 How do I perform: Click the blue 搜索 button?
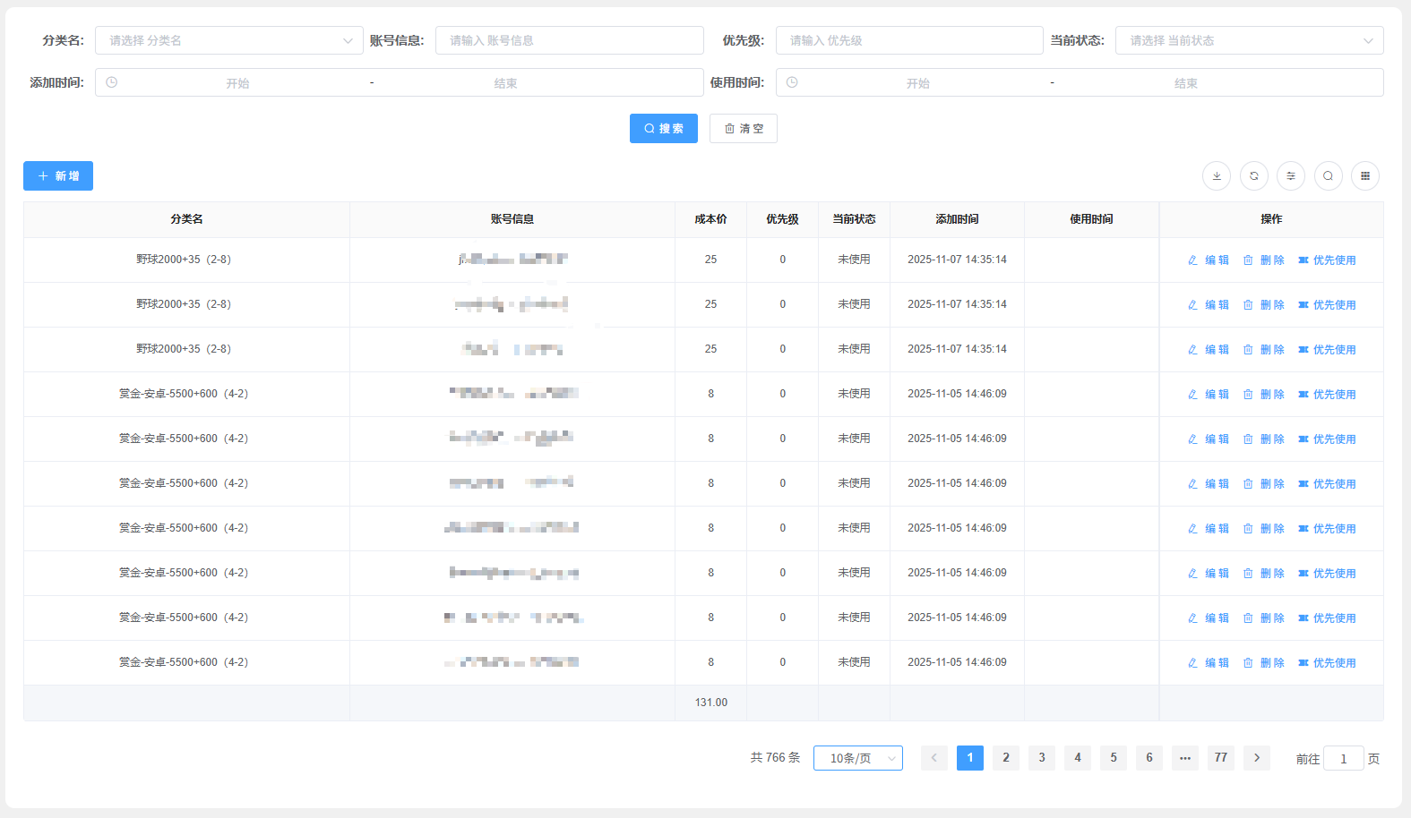tap(663, 129)
